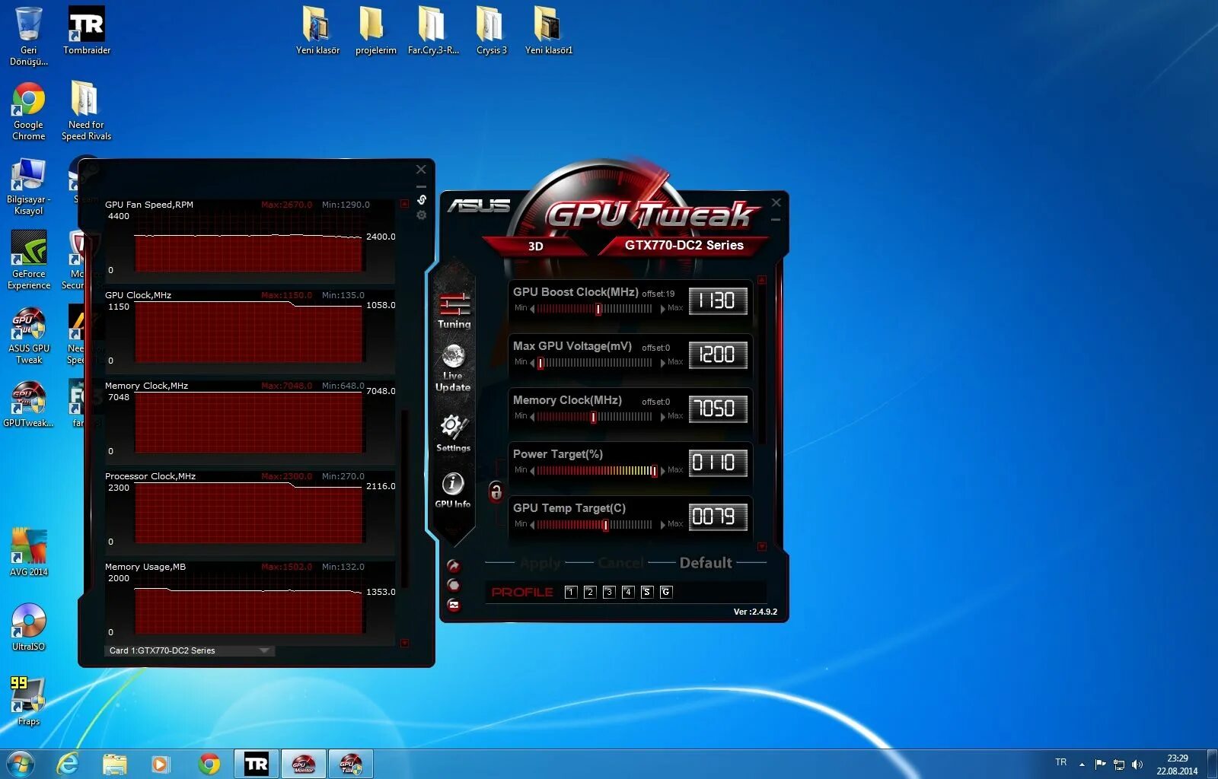
Task: Click the GPU Boost Clock value field 1130
Action: [718, 301]
